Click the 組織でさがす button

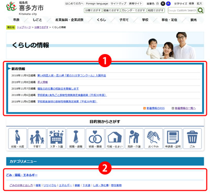coord(111,10)
